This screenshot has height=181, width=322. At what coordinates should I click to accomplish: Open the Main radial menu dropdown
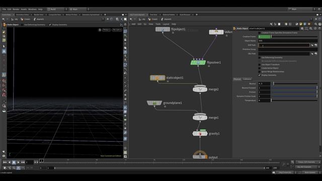77,9
